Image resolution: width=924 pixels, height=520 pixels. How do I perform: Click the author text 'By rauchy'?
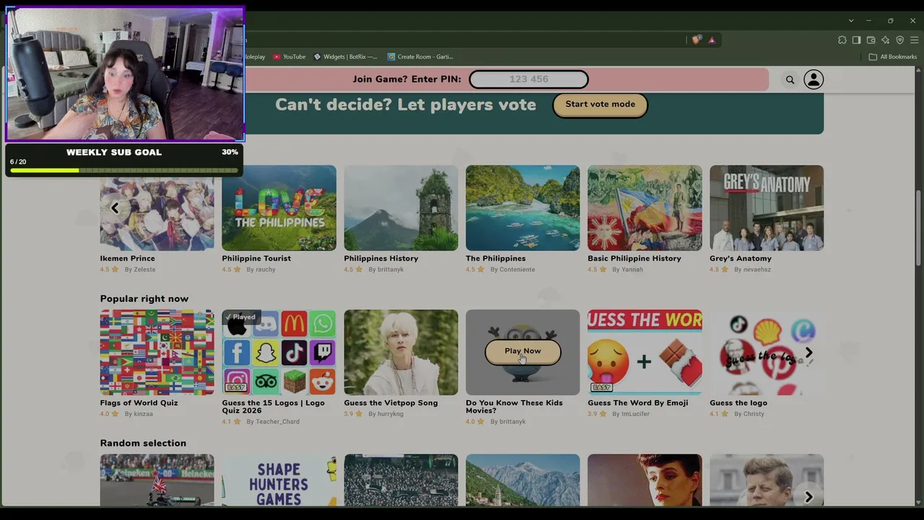(261, 270)
